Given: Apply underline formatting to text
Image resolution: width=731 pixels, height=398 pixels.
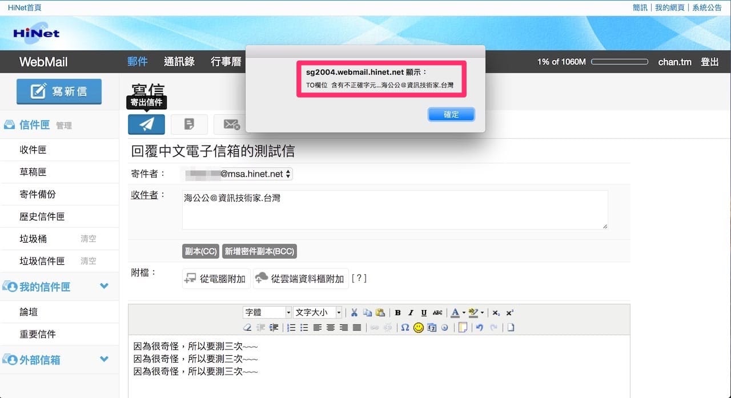Looking at the screenshot, I should pos(423,312).
